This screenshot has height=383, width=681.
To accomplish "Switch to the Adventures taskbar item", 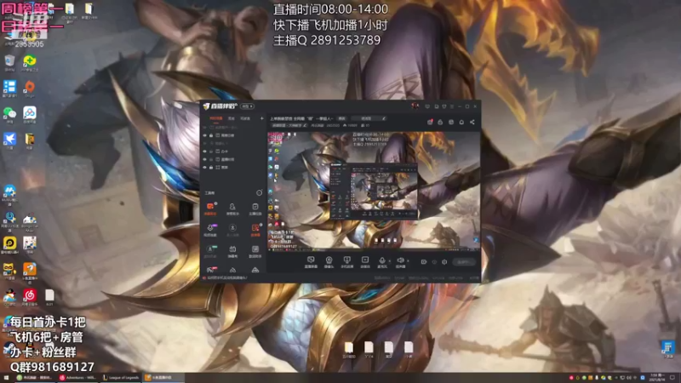I will pos(78,378).
